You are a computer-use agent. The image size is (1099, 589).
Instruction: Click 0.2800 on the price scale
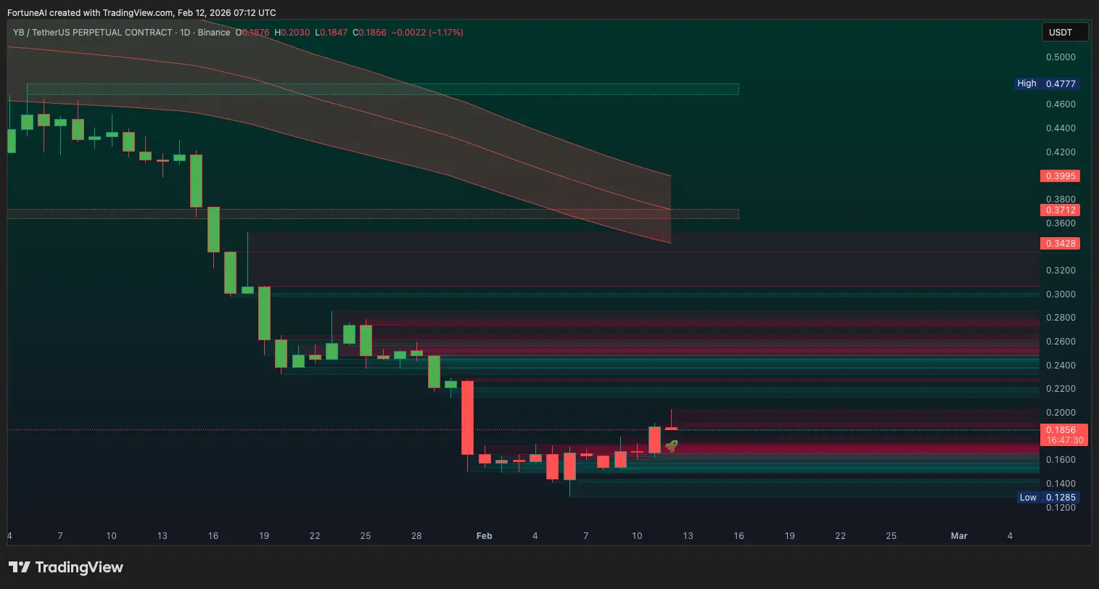[1061, 318]
